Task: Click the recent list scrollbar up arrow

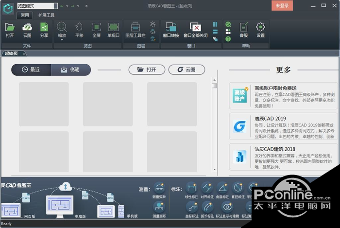Action: point(215,80)
